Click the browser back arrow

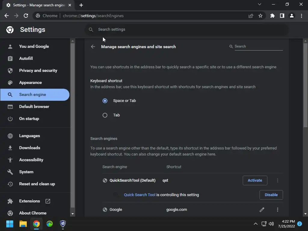tap(7, 16)
